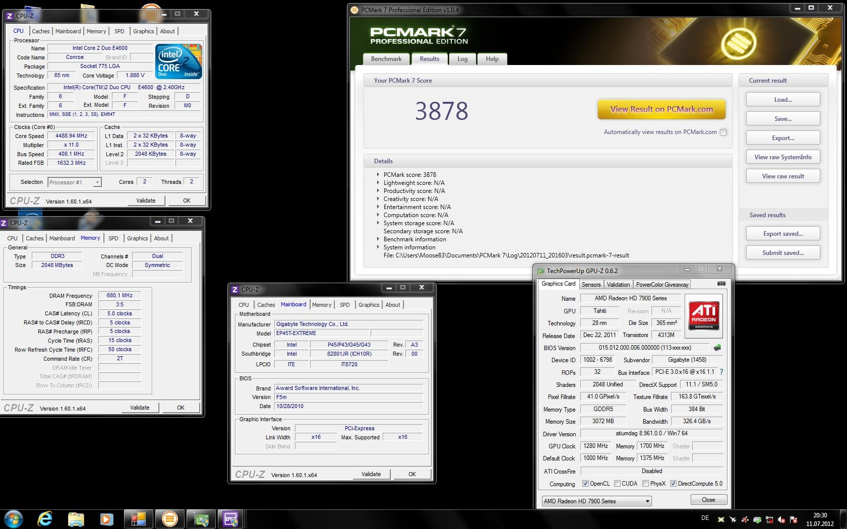Open the PCMark Log tab
The image size is (847, 529).
[x=462, y=59]
